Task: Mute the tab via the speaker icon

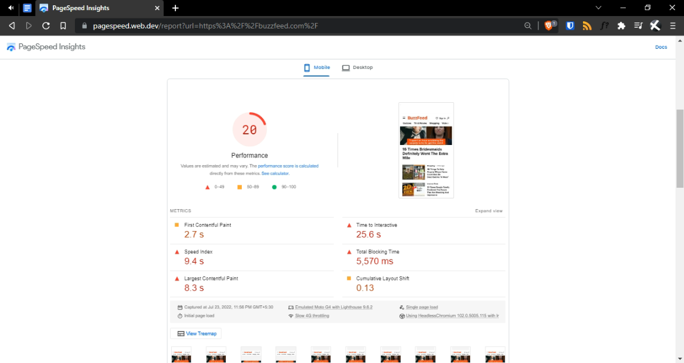Action: pos(11,8)
